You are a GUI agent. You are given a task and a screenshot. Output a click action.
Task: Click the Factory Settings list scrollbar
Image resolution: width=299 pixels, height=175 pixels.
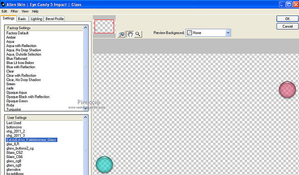click(85, 66)
